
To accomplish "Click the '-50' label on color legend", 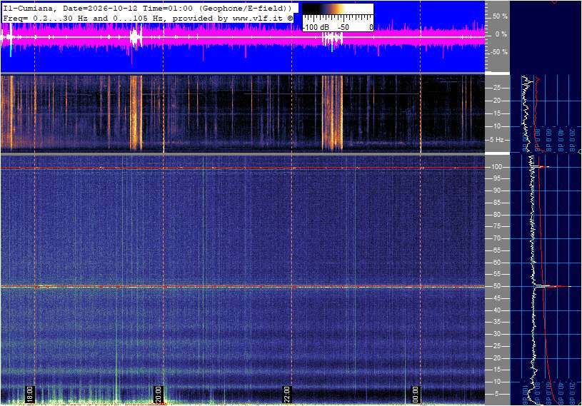I will [342, 27].
